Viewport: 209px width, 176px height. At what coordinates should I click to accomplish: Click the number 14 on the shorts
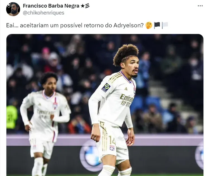pos(112,140)
